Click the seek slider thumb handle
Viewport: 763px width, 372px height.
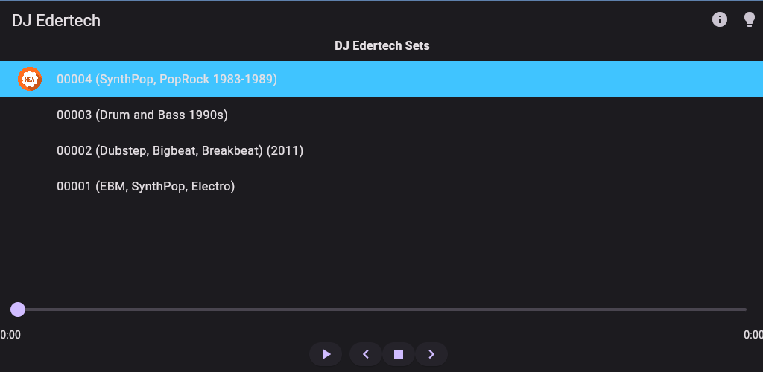tap(18, 310)
